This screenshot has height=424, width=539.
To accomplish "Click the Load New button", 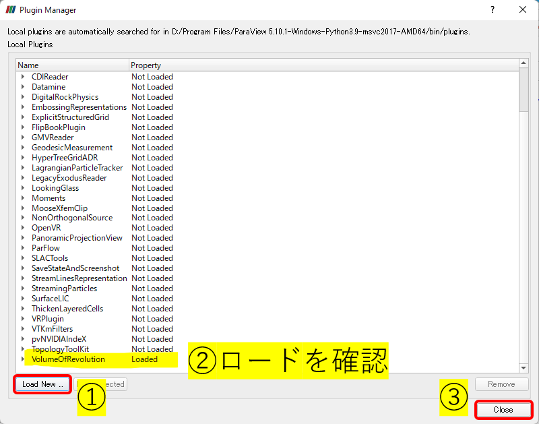I will [x=42, y=384].
